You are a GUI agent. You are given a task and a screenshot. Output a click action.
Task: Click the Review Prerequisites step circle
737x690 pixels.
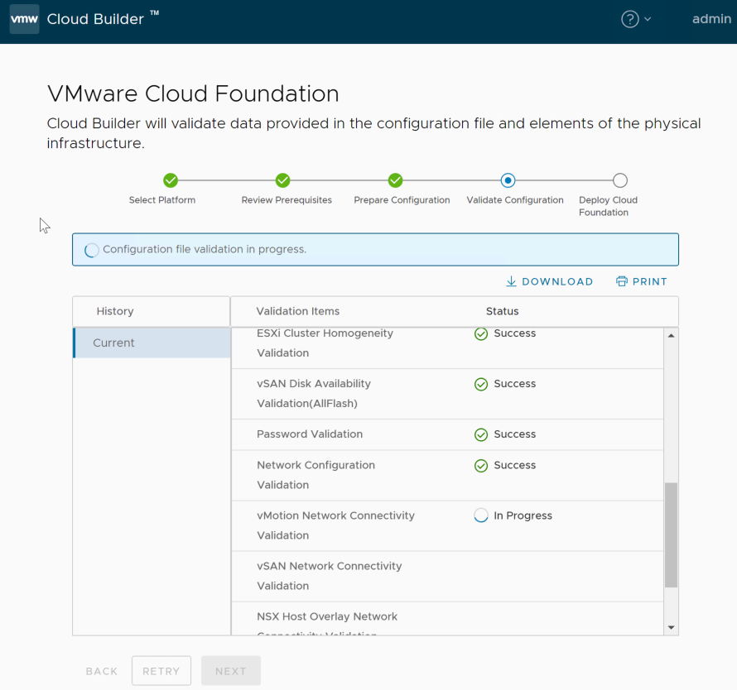click(x=283, y=180)
